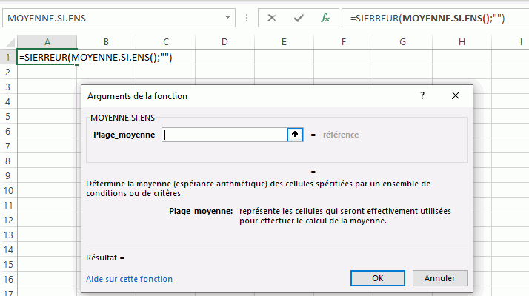Select column D header

224,42
